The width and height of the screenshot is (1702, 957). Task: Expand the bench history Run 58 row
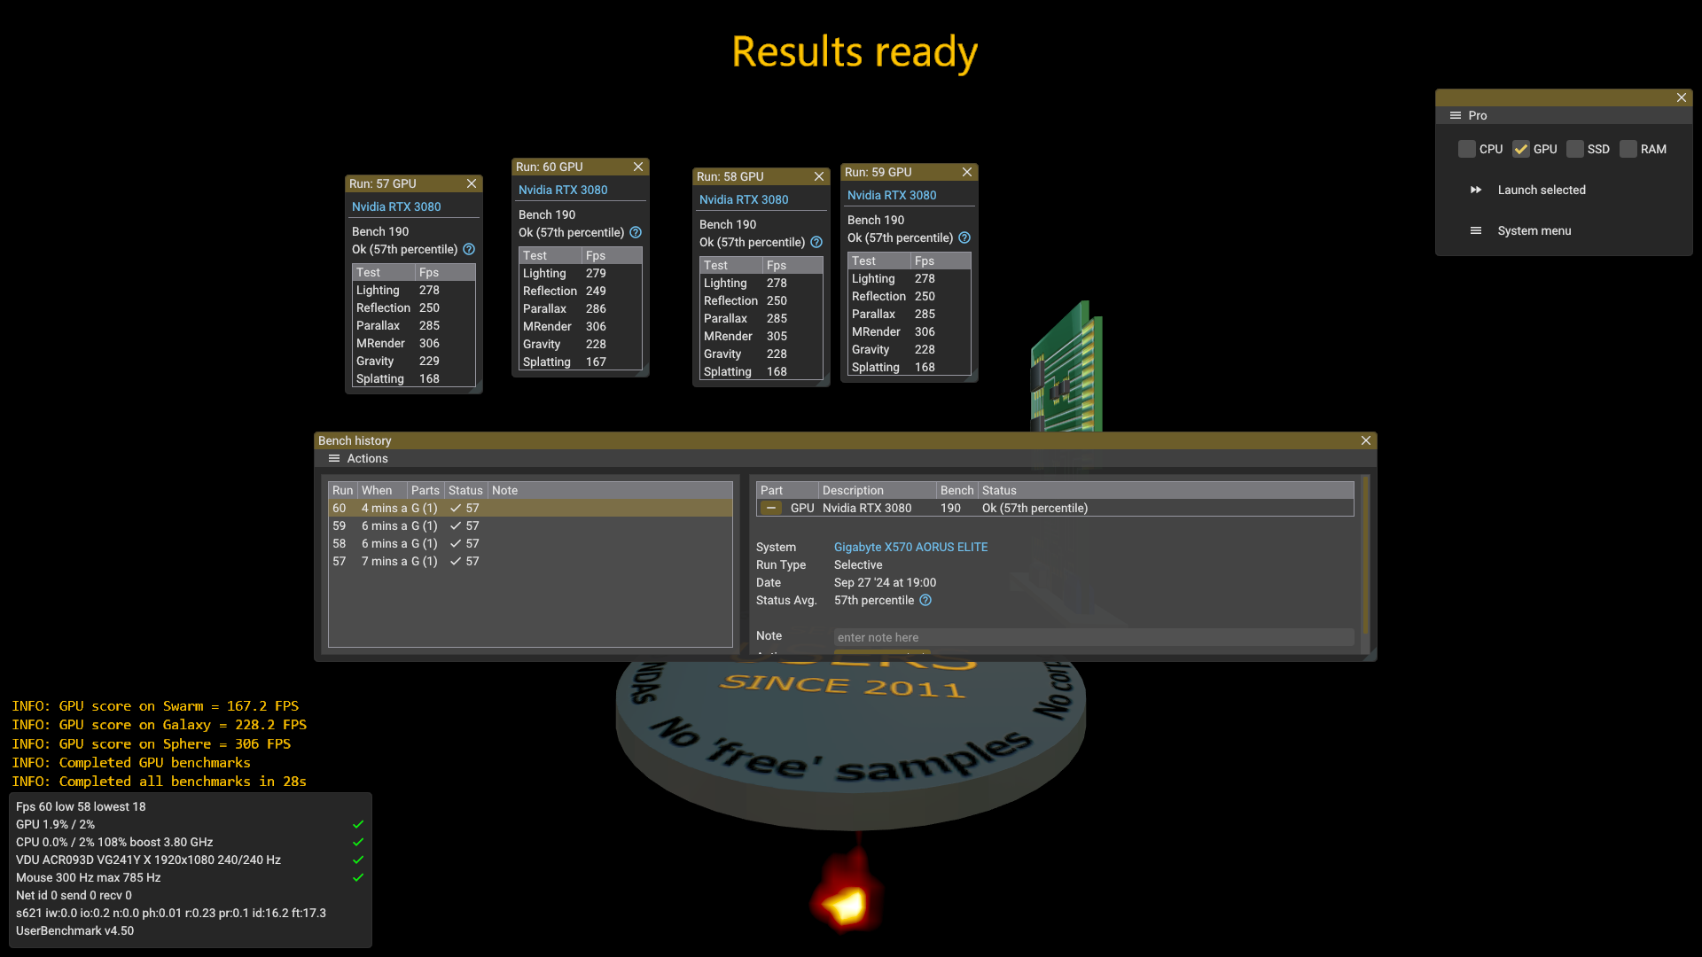click(x=528, y=542)
